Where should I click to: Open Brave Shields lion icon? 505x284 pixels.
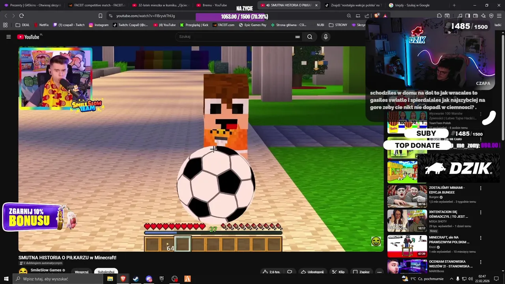tap(376, 16)
